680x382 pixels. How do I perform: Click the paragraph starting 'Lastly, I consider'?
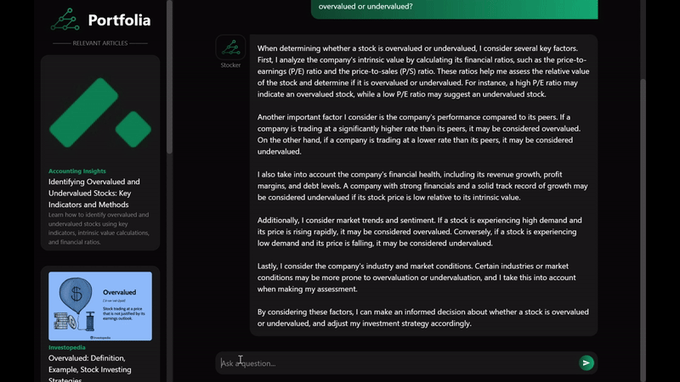pyautogui.click(x=416, y=278)
